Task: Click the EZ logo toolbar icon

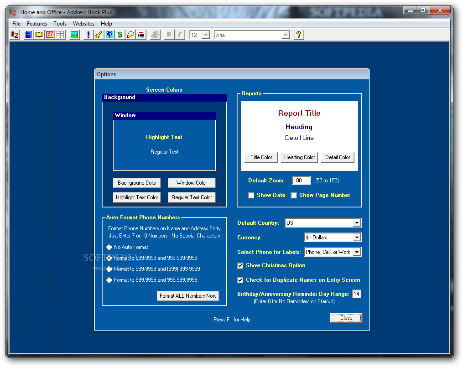Action: [15, 35]
